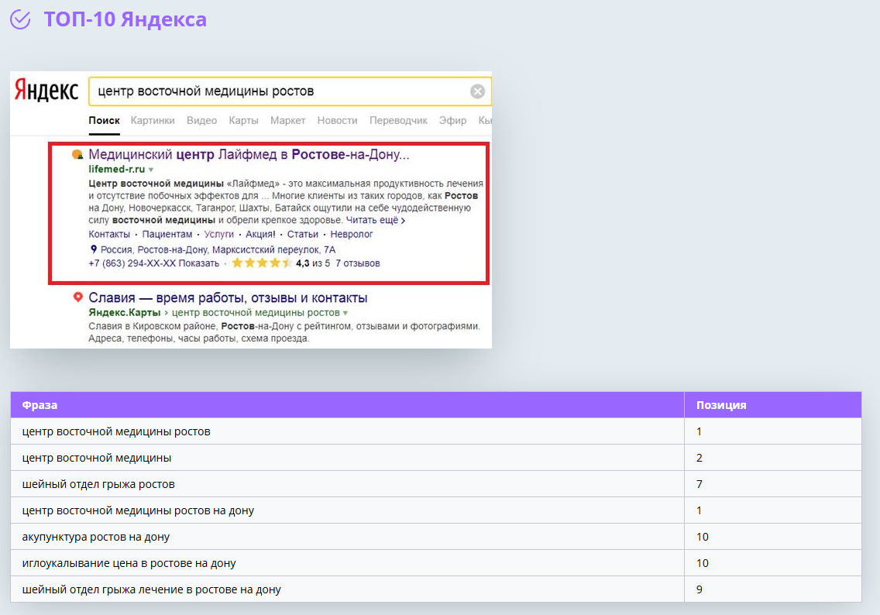Click position value 2 in the table

[x=700, y=458]
